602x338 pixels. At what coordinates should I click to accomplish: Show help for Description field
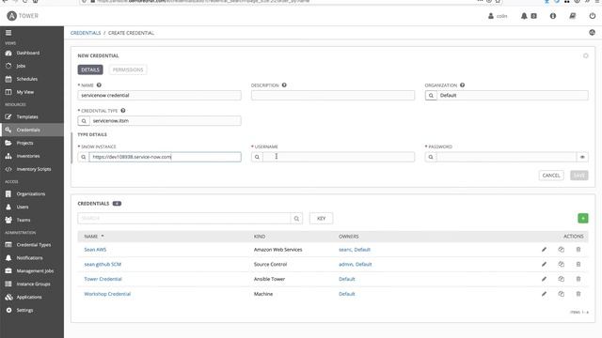point(284,85)
